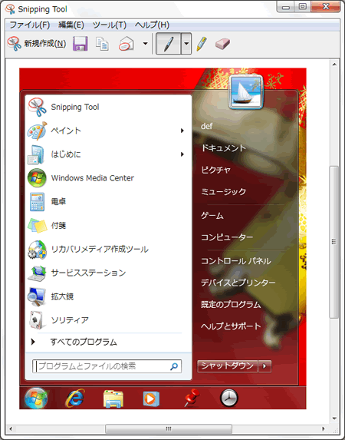Click the scroll down arrow
345x440 pixels.
[x=334, y=418]
